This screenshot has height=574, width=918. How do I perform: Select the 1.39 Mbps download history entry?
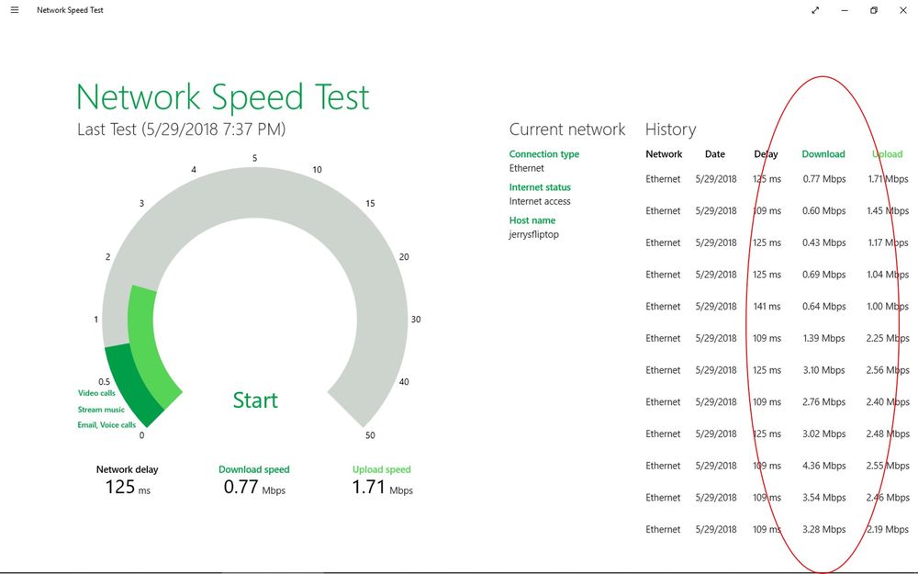823,339
